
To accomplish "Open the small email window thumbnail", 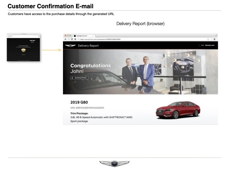I will (x=23, y=47).
